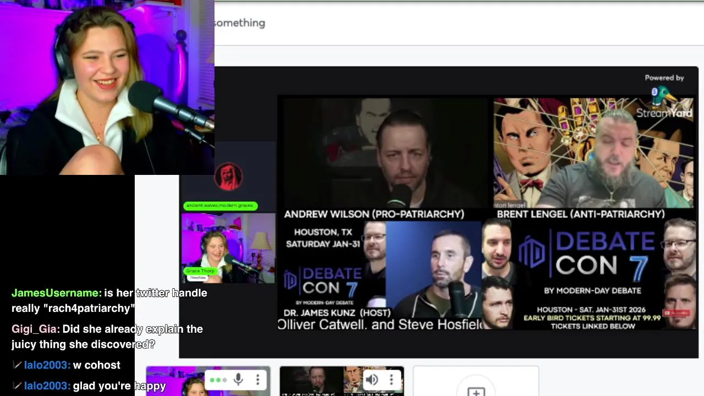
Task: Click the Andrew Wilson (Pro-Patriarchy) name caption
Action: [x=374, y=215]
